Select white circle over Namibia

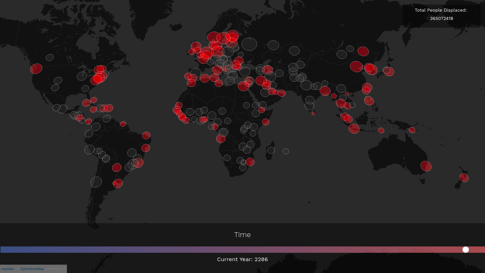(x=227, y=158)
